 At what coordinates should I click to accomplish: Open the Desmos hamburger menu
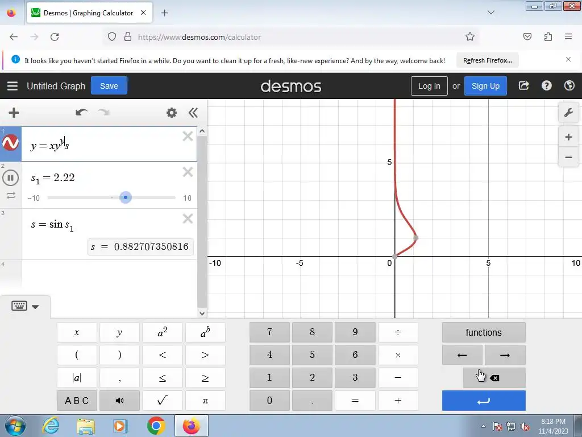[13, 86]
